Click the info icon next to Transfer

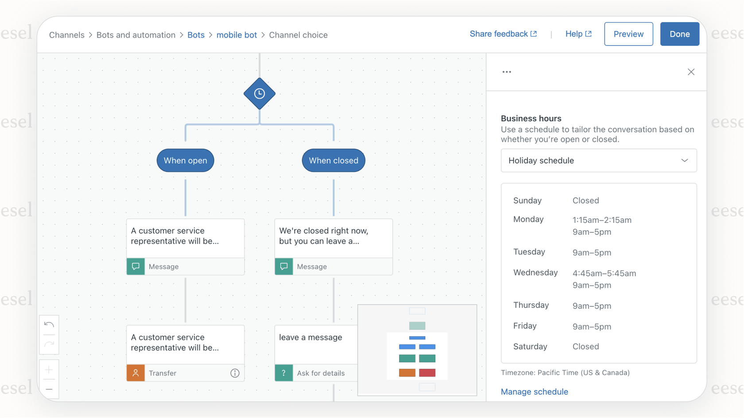[235, 373]
